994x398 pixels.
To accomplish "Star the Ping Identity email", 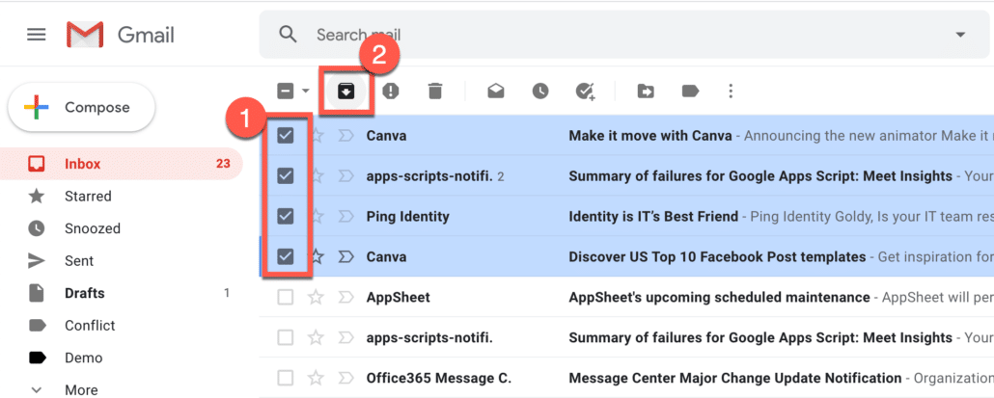I will click(x=317, y=217).
